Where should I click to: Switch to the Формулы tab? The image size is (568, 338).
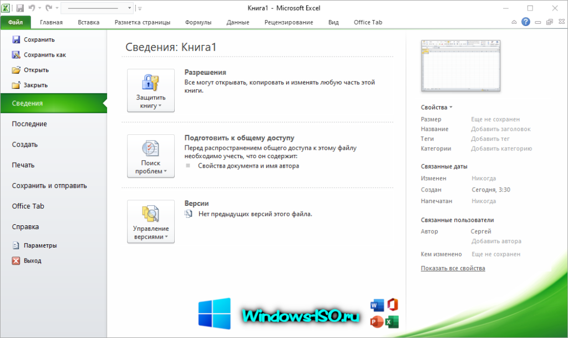(x=198, y=22)
